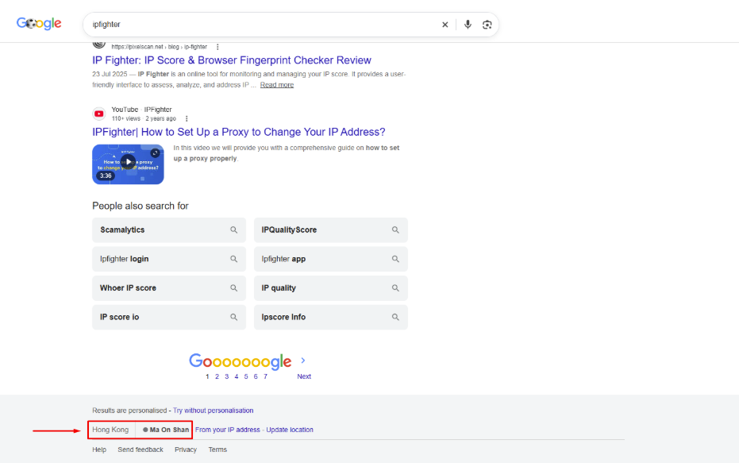Open the Help footer link
The image size is (739, 463).
(x=99, y=449)
